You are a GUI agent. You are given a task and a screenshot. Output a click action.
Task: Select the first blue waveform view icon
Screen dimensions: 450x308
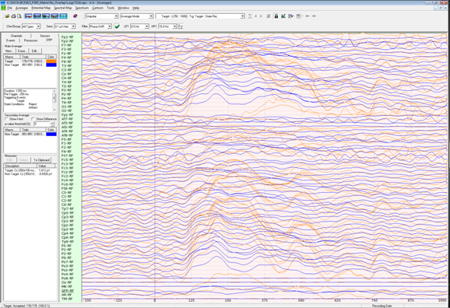28,16
